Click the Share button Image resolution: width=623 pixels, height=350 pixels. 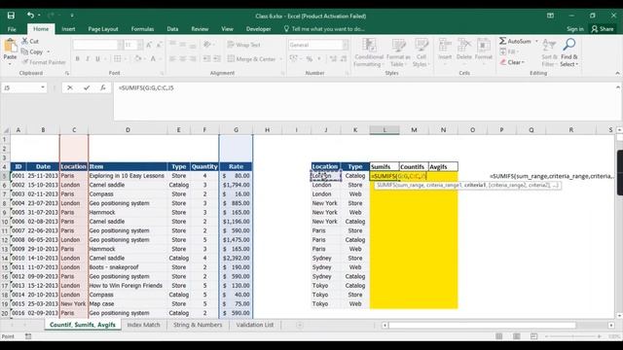[x=603, y=29]
